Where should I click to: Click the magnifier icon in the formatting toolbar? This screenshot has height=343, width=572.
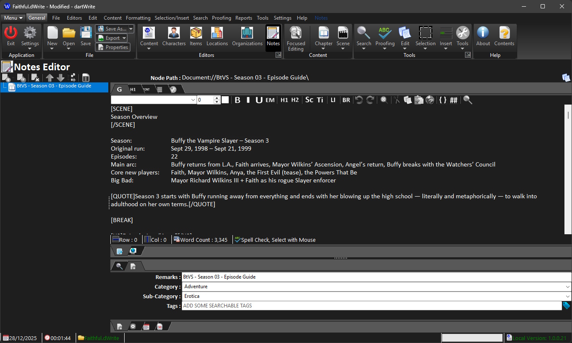(467, 100)
